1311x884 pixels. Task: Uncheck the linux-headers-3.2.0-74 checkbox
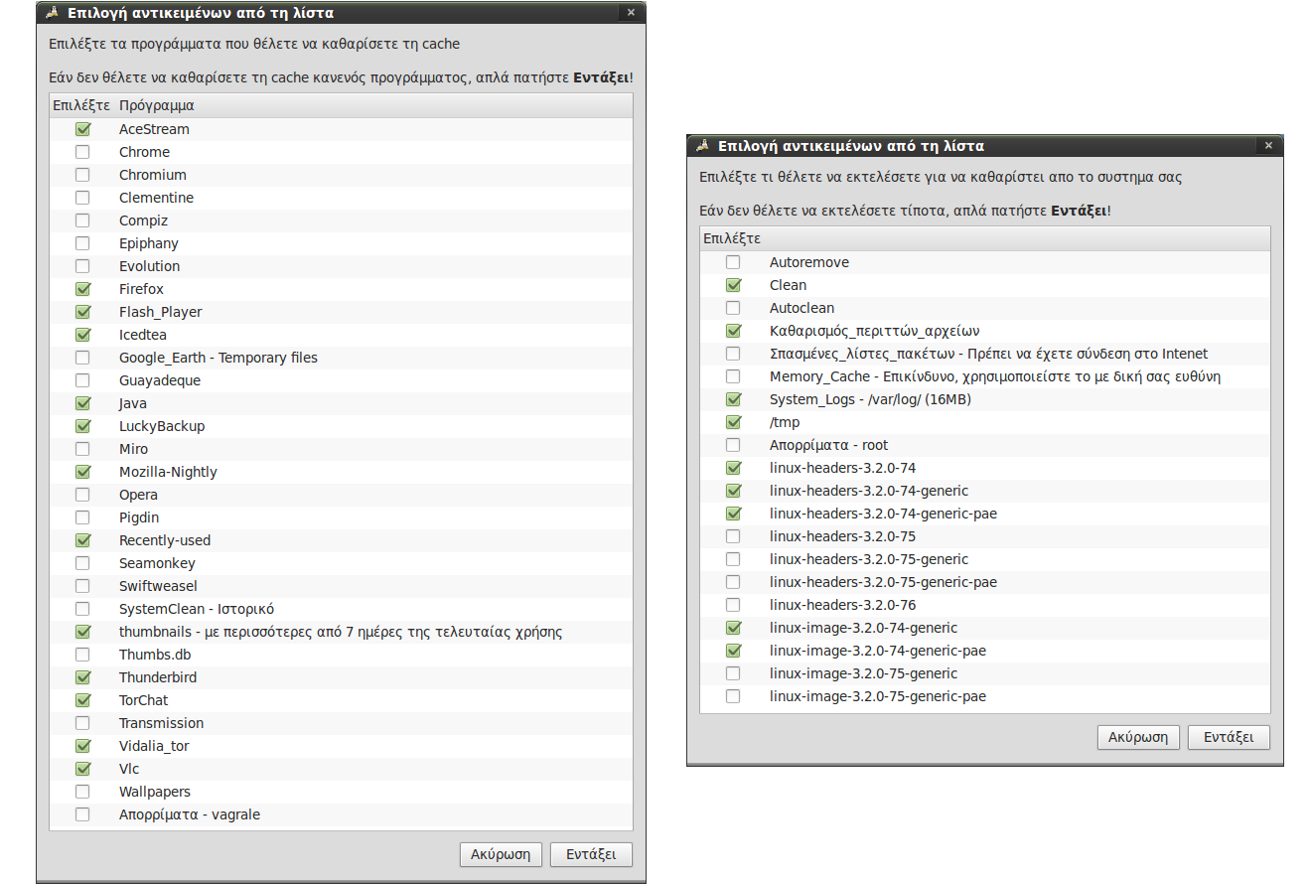click(733, 468)
